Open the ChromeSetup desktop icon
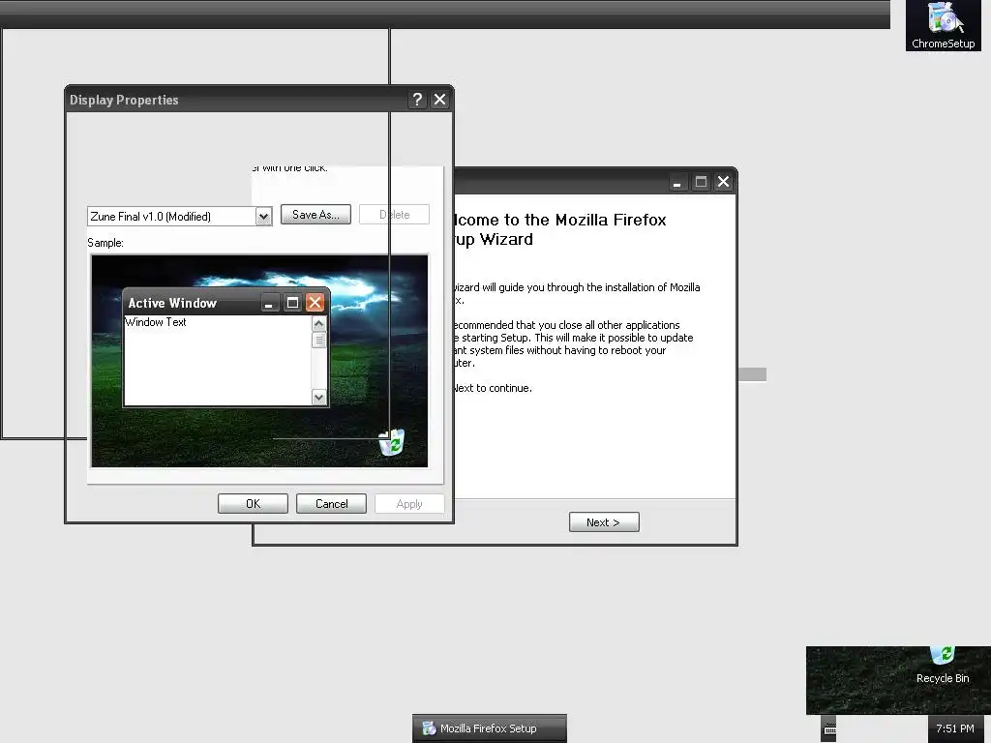Viewport: 991px width, 743px height. click(x=943, y=25)
